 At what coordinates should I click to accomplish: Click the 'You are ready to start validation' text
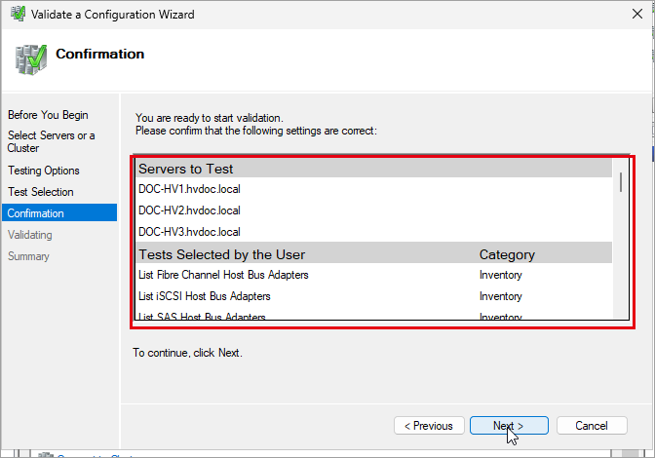[210, 118]
